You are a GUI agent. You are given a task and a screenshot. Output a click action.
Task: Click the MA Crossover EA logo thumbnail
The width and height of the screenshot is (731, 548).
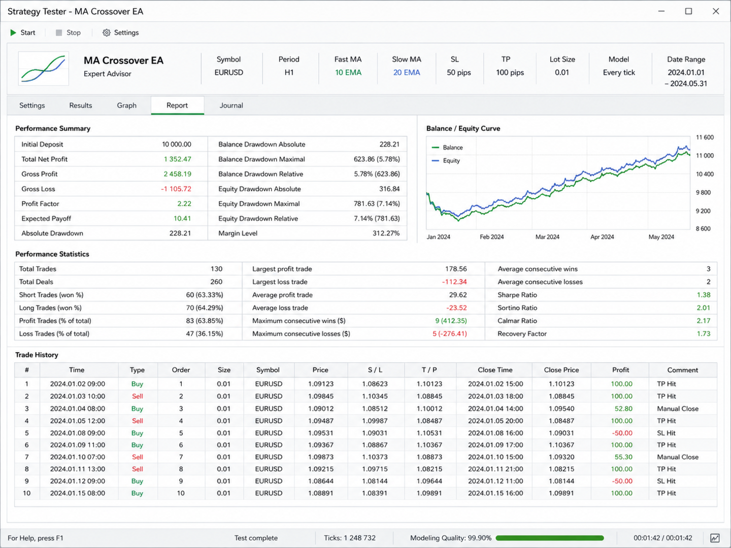point(44,68)
